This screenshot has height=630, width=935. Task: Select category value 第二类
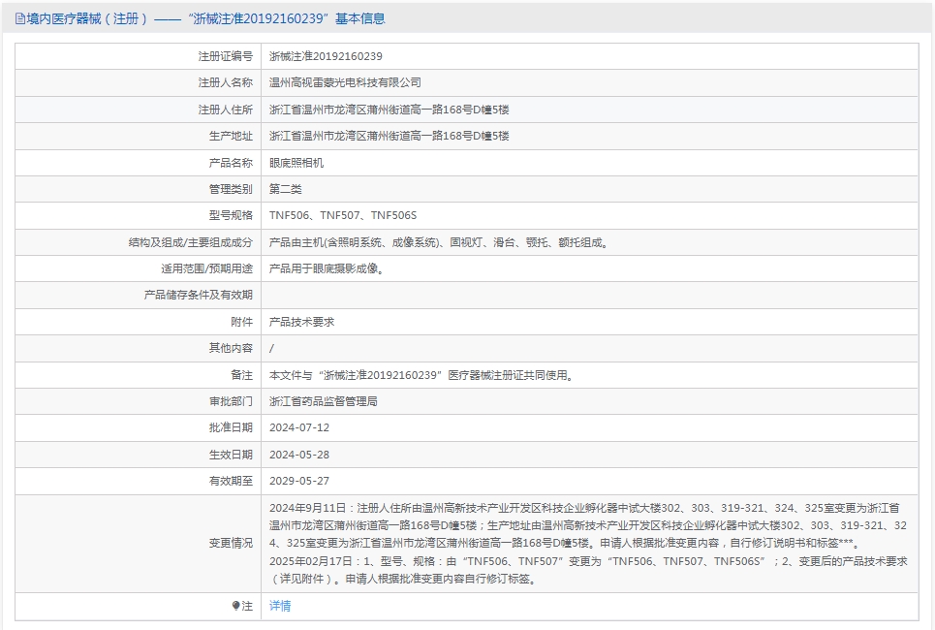(x=285, y=189)
